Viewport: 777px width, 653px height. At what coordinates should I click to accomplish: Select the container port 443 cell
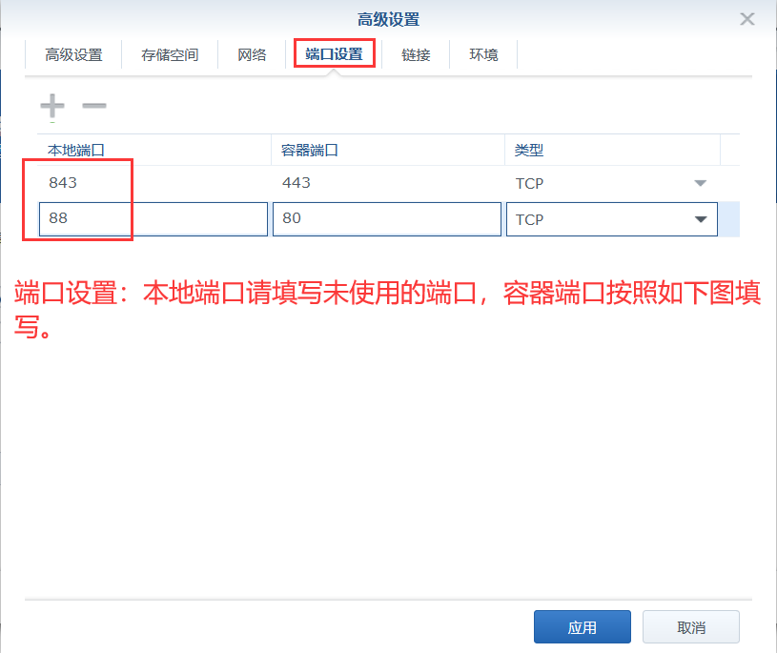pos(386,183)
